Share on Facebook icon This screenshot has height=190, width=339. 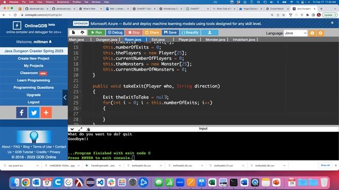[22, 112]
